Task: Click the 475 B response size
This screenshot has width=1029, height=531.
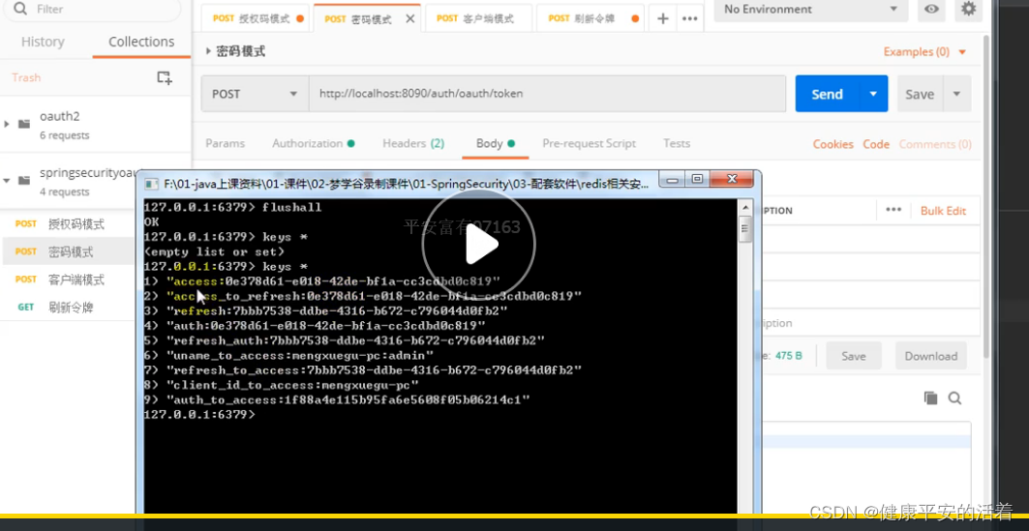Action: 789,356
